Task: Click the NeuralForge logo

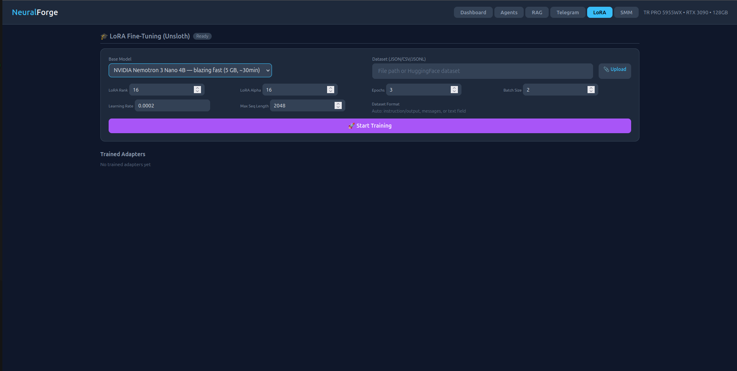Action: [35, 12]
